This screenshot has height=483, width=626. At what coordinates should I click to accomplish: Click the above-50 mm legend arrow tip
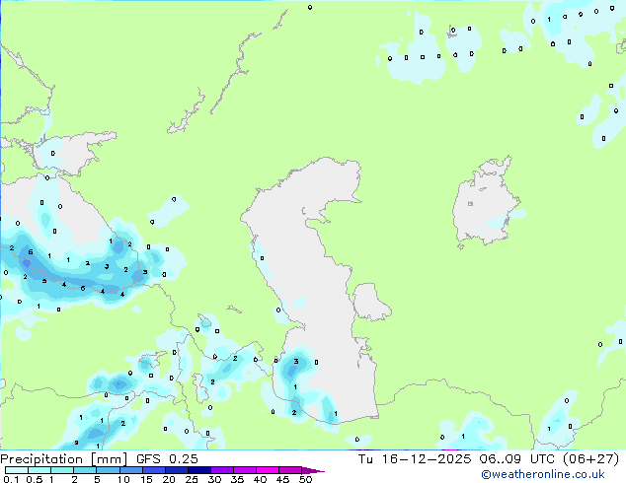(x=313, y=470)
